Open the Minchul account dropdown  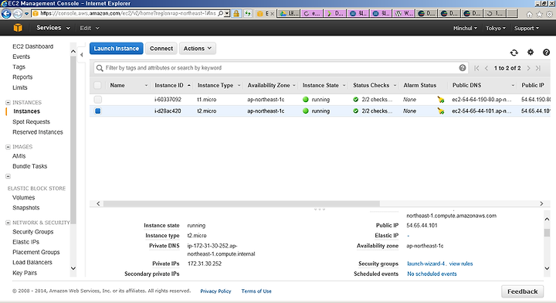click(x=465, y=28)
